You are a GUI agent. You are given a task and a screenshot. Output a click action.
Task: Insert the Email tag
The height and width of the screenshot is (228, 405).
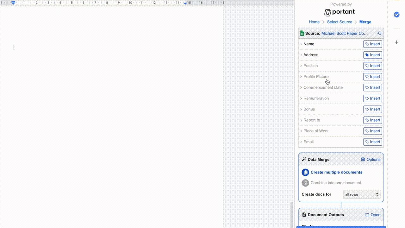372,142
